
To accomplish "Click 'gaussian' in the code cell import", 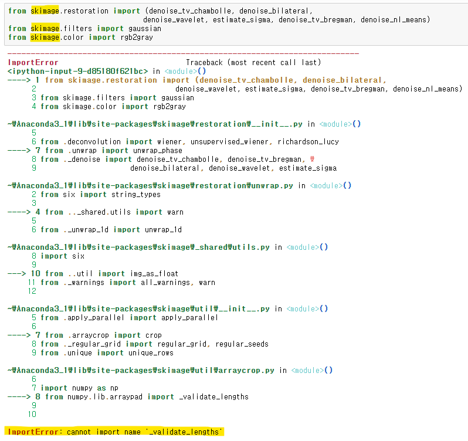I will click(x=145, y=29).
